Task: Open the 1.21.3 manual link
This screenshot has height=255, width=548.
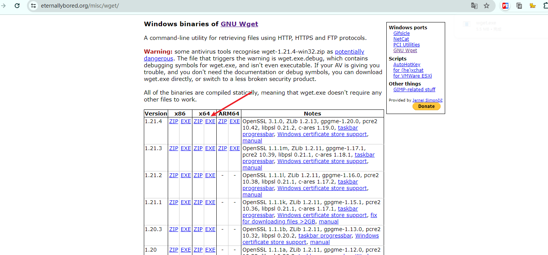Action: point(252,168)
